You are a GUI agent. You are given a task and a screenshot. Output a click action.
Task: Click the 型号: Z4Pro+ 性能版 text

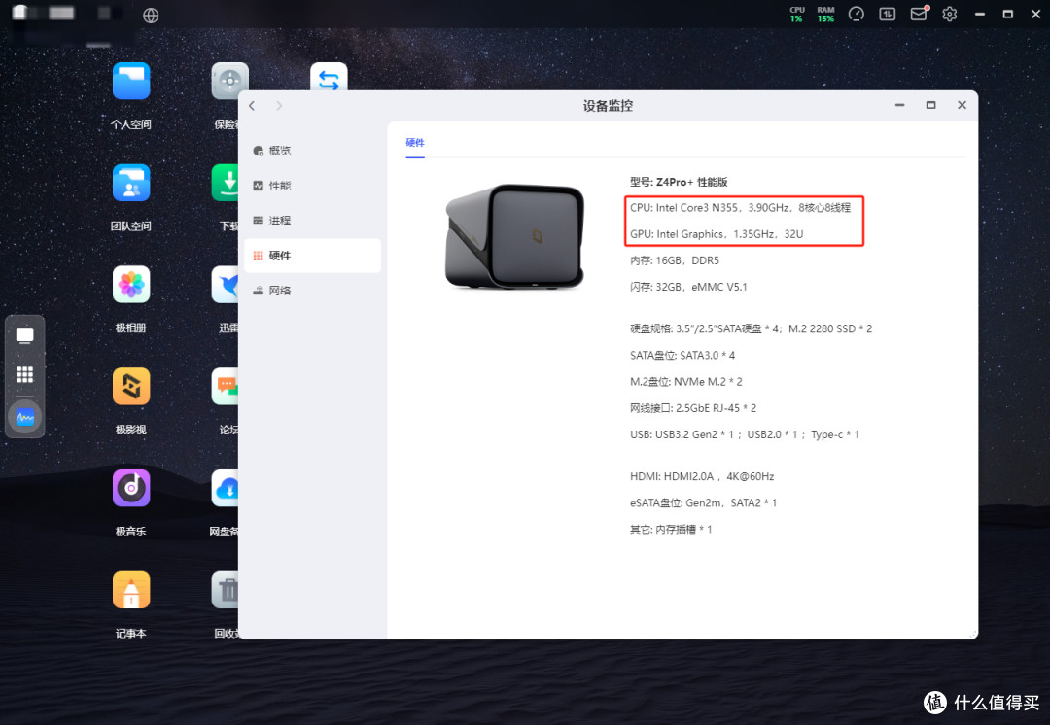click(x=679, y=182)
